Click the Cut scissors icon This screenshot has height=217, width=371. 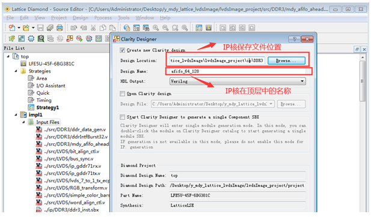click(x=93, y=28)
